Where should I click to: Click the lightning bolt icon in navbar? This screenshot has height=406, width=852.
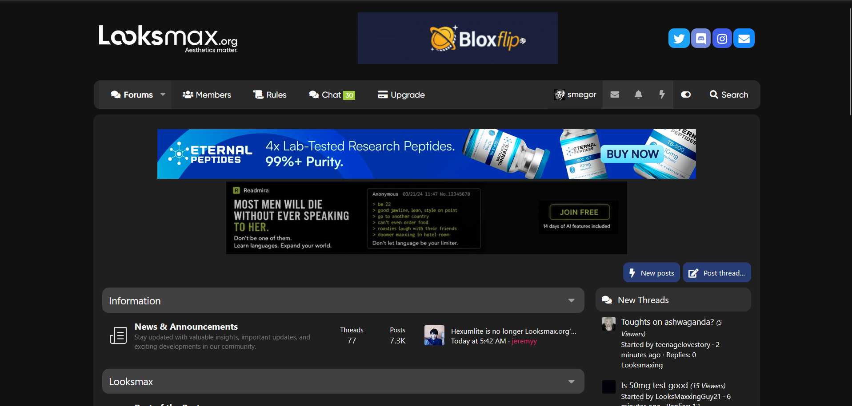(x=662, y=95)
